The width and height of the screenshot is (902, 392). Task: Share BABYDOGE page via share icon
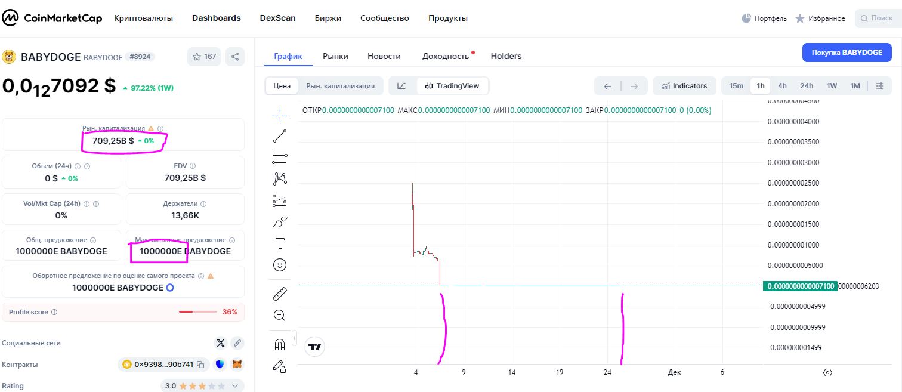click(235, 57)
